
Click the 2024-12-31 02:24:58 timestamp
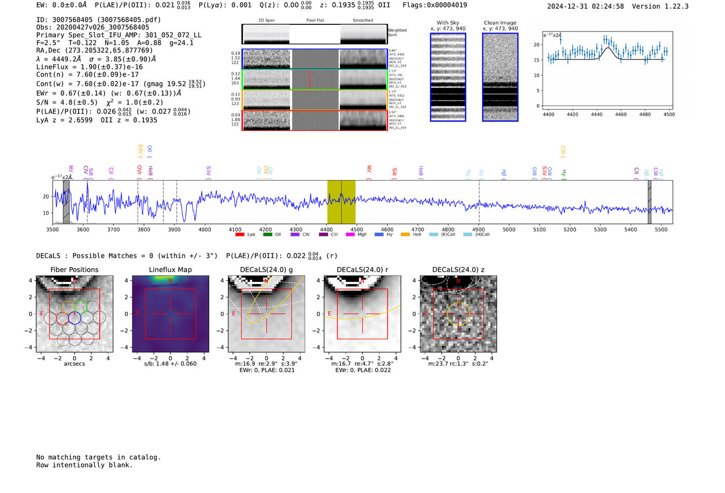pos(586,6)
